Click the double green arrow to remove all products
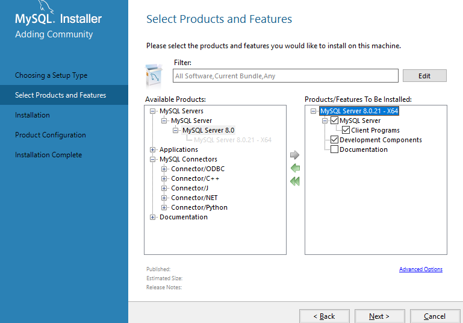Screen dimensions: 463x323 point(295,181)
